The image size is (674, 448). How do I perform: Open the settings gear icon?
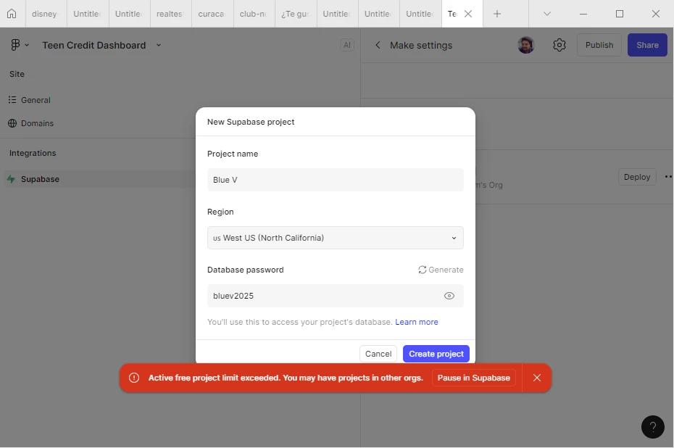click(559, 45)
